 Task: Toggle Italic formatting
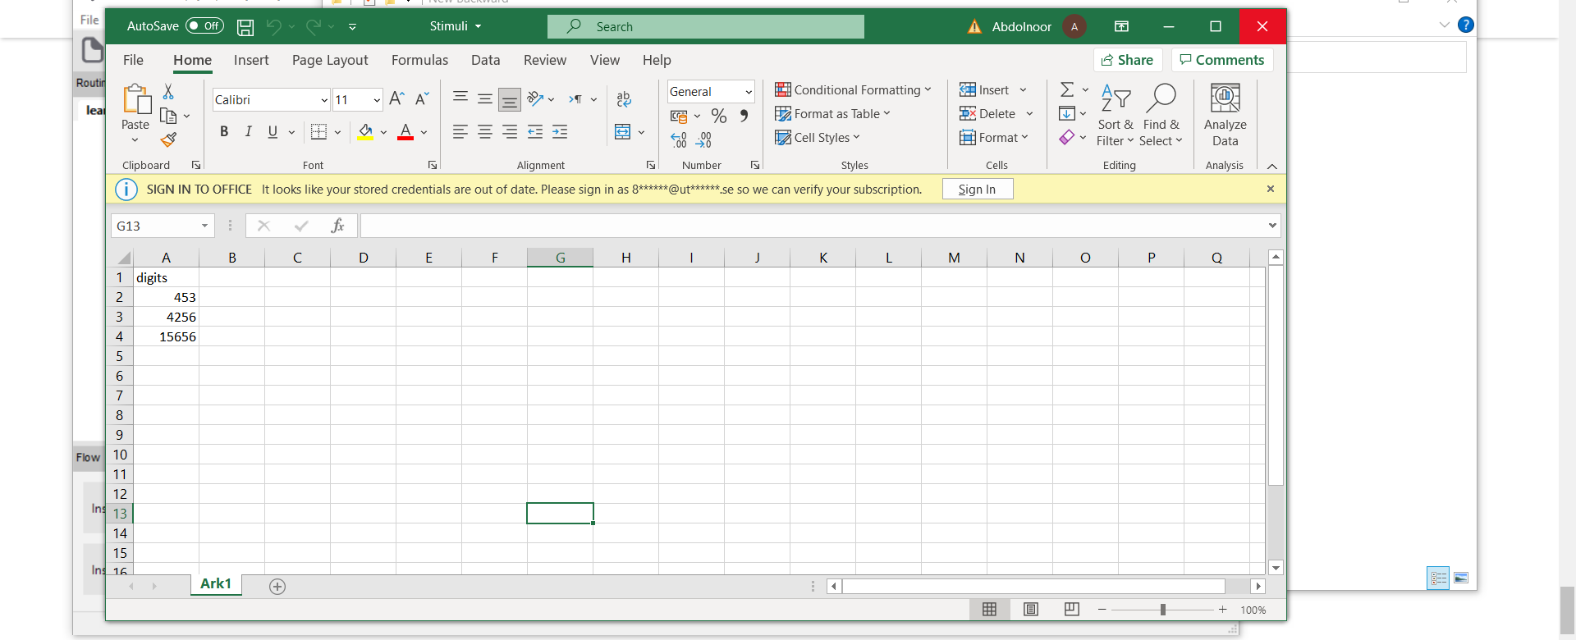[248, 131]
